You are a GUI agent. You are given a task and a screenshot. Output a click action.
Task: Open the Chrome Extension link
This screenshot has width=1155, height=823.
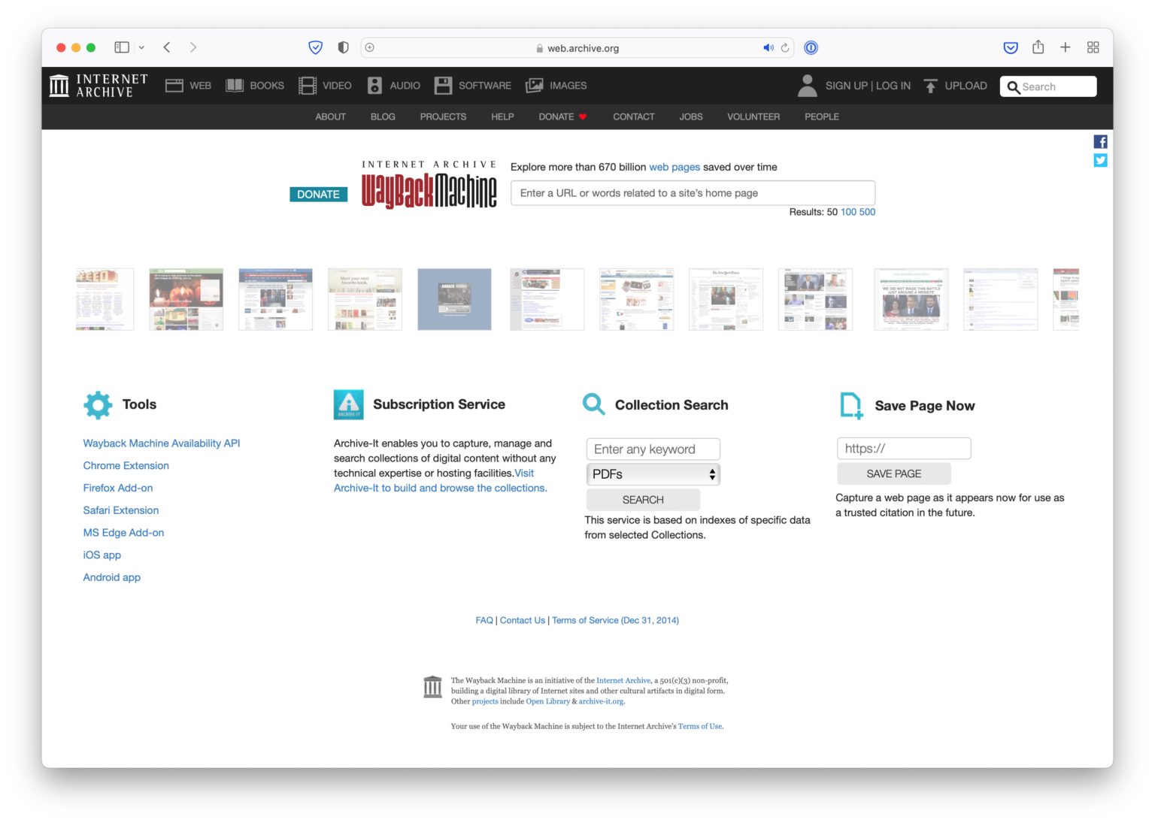(x=126, y=466)
